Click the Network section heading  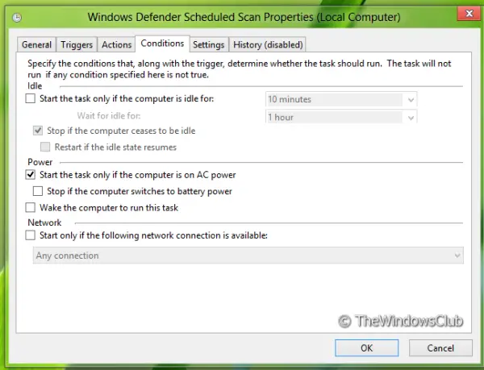[44, 222]
